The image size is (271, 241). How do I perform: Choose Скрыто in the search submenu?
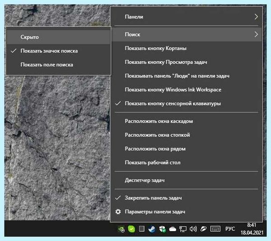58,37
